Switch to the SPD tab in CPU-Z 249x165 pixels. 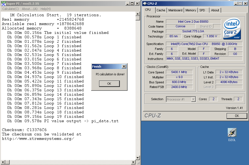(202, 10)
